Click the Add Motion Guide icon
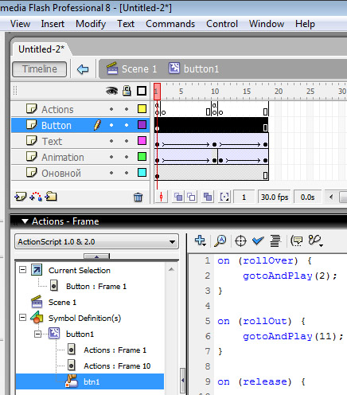The width and height of the screenshot is (347, 395). (x=36, y=197)
